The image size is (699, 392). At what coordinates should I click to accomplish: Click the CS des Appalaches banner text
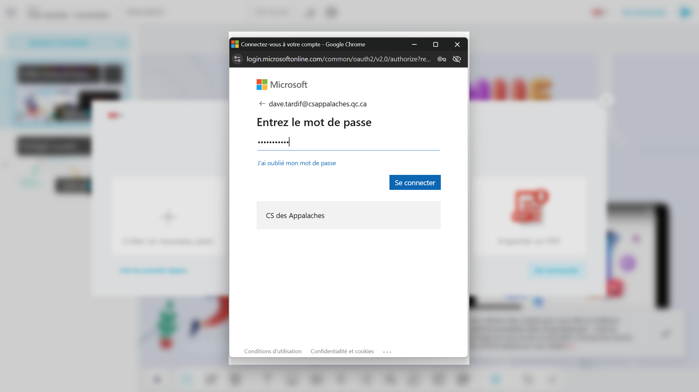click(x=295, y=216)
